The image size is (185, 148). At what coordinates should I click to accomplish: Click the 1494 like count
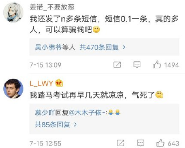(x=172, y=65)
